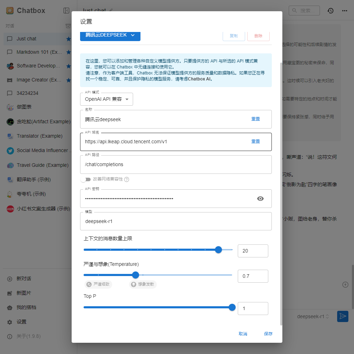Click Translator (Example) icon
Image resolution: width=354 pixels, height=354 pixels.
pos(10,136)
